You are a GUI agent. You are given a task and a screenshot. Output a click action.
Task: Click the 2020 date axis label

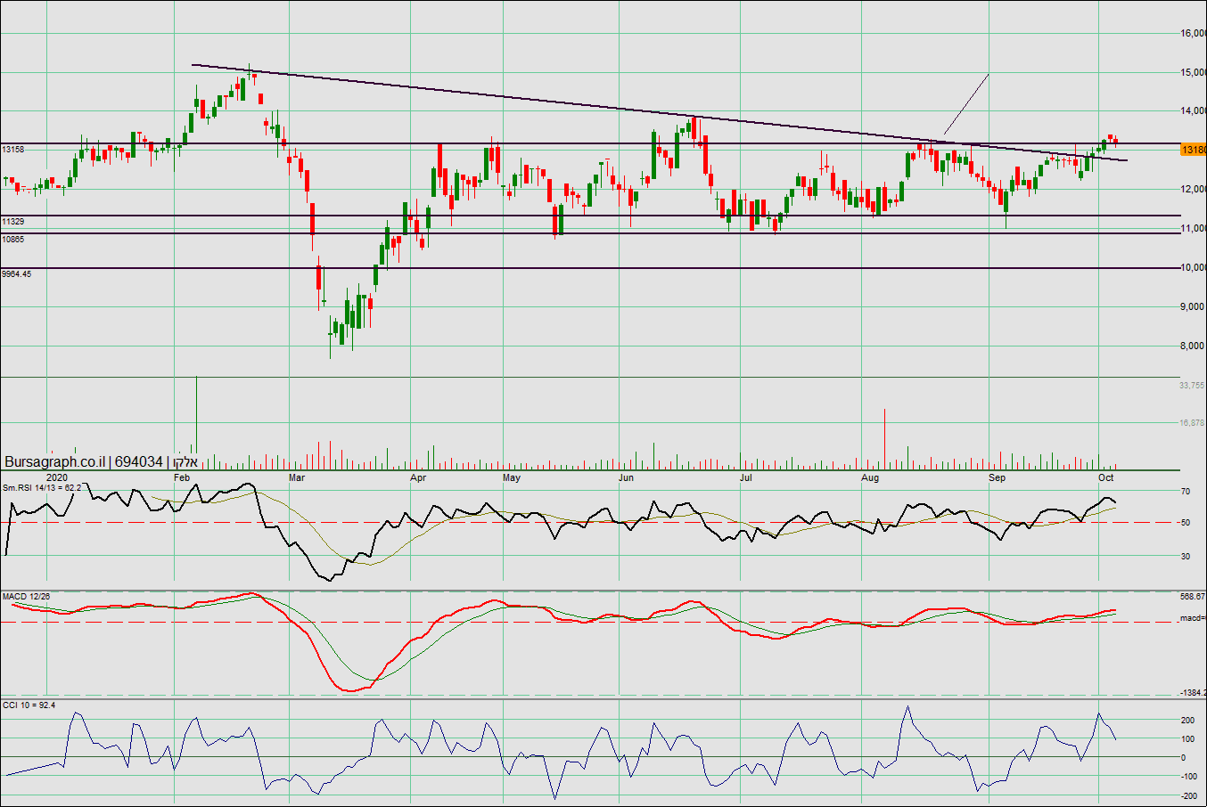tap(56, 478)
